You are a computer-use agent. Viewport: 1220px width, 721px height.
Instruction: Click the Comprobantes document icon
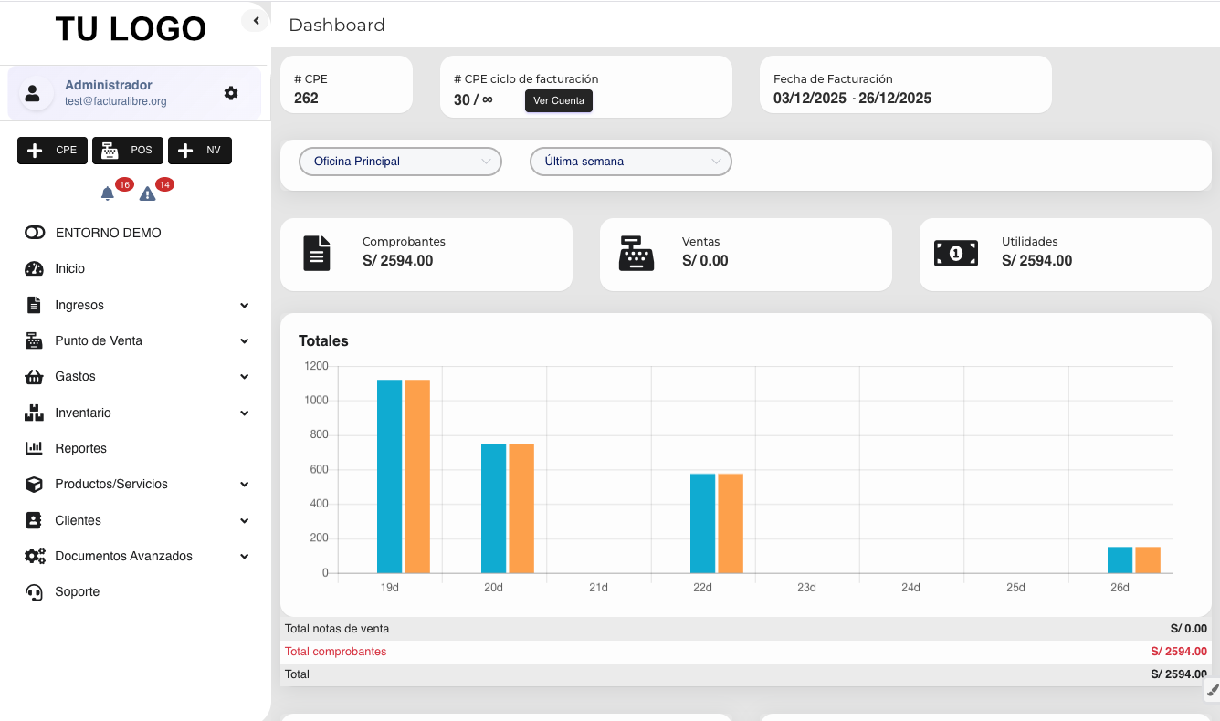(x=317, y=253)
